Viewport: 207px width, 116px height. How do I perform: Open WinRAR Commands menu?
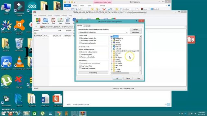point(42,15)
